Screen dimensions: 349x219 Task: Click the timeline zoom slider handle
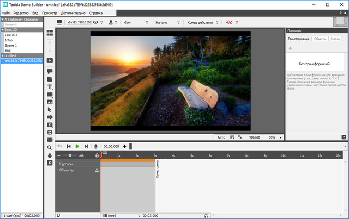point(70,155)
